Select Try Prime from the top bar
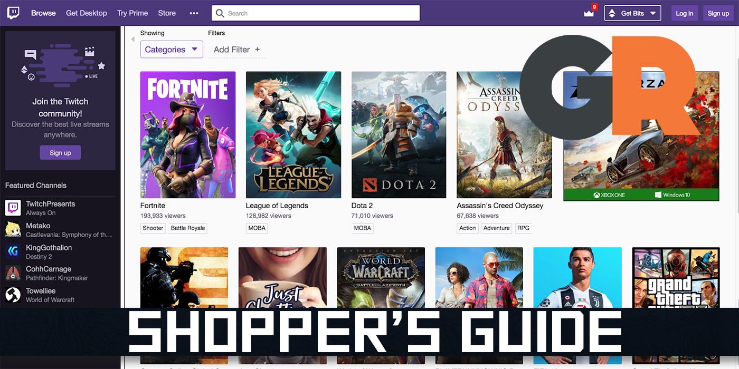This screenshot has height=369, width=739. click(x=132, y=13)
